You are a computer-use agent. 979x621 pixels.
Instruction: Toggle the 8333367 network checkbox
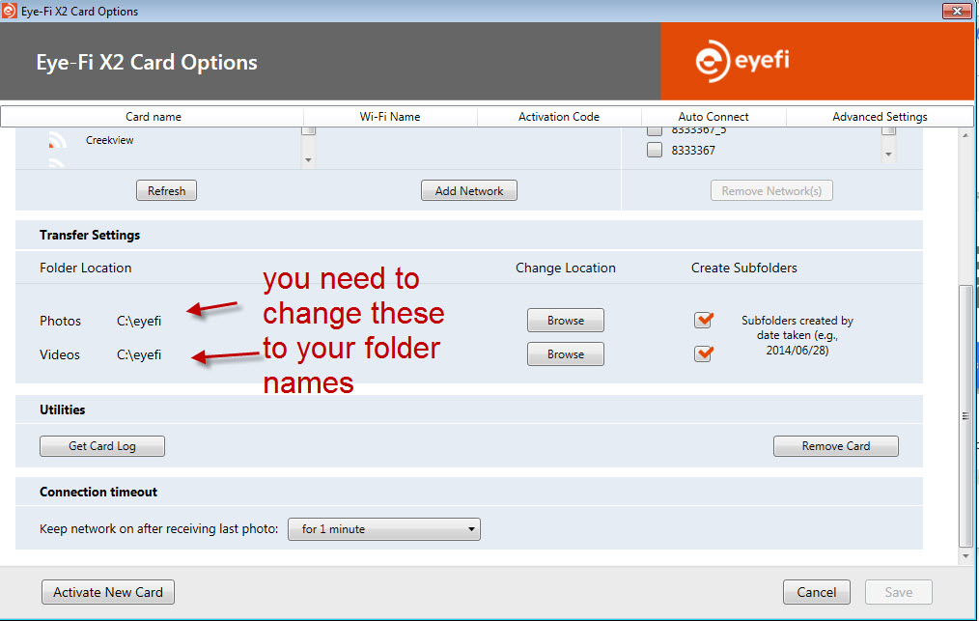coord(655,150)
